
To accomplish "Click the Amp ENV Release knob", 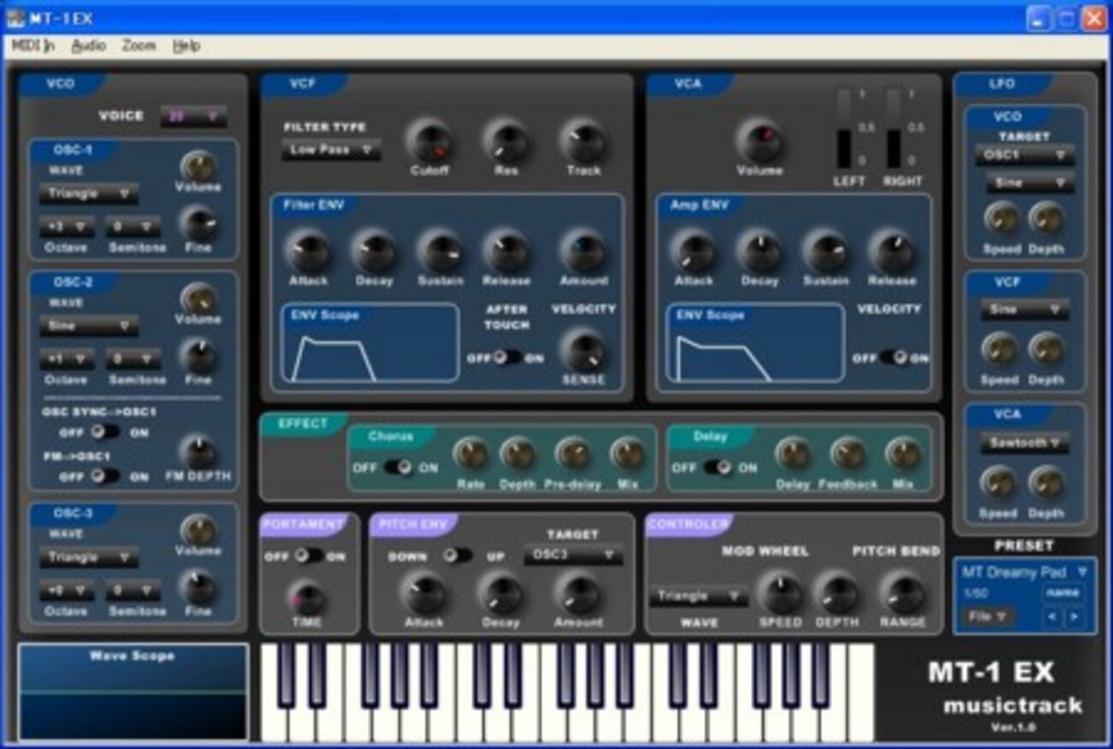I will (x=891, y=251).
